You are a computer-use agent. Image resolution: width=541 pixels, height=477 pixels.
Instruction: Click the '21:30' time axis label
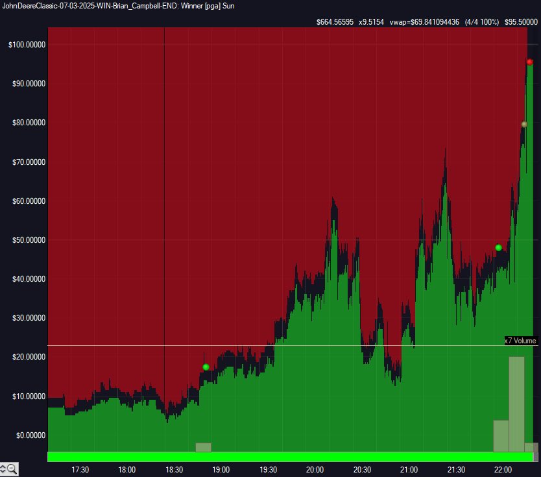[x=456, y=470]
